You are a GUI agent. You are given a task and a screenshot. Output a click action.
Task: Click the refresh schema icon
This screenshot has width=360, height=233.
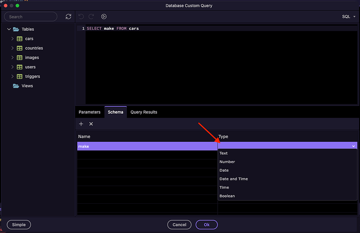click(x=68, y=17)
